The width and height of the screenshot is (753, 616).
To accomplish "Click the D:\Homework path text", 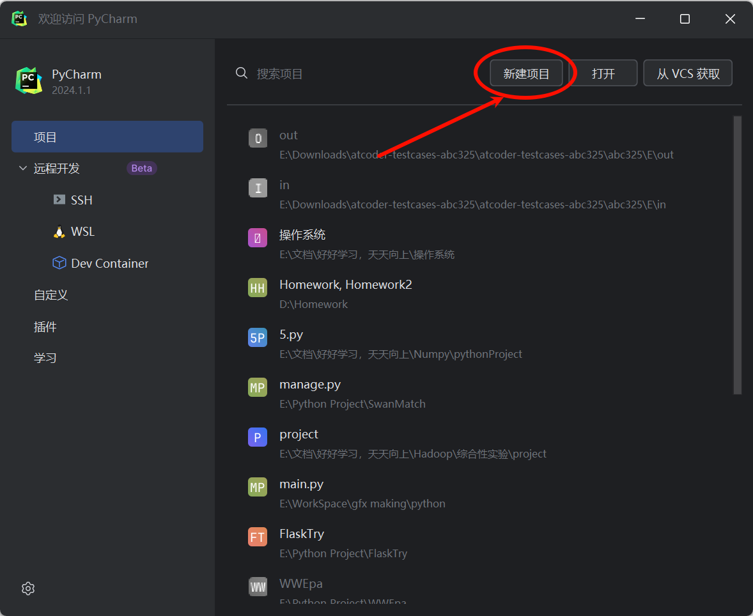I will [314, 304].
